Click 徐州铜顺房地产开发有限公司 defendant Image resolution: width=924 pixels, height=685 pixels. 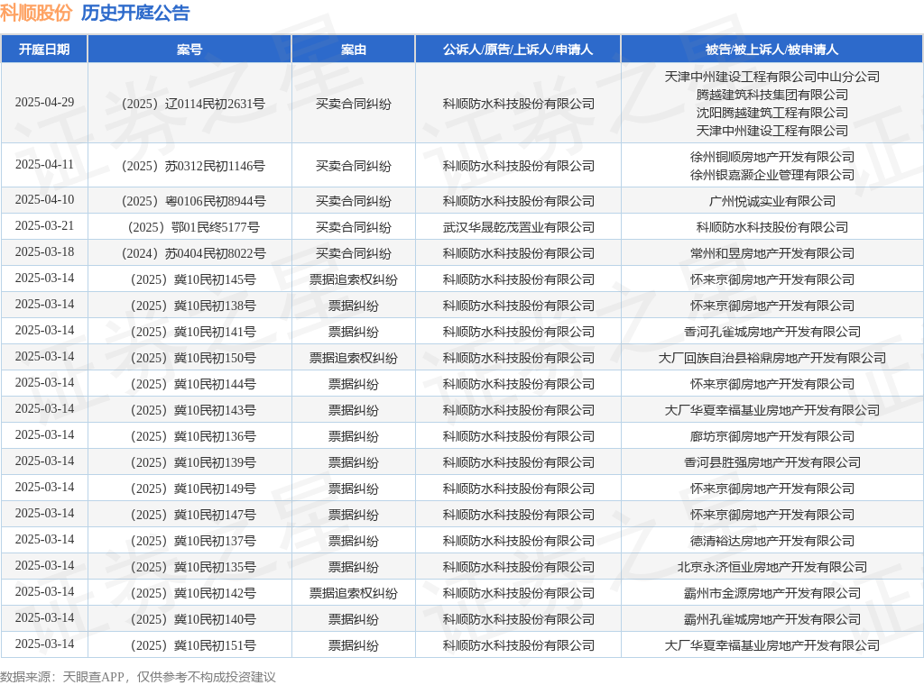[772, 157]
